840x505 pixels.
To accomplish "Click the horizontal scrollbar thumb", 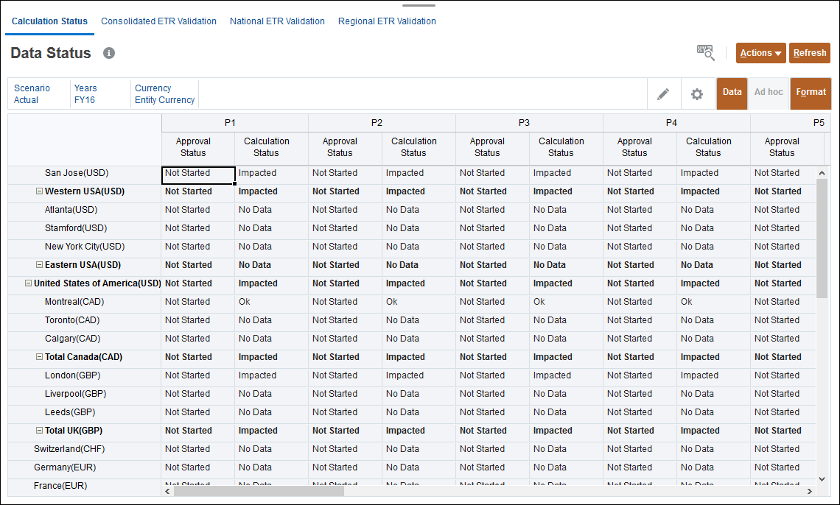I will (259, 491).
